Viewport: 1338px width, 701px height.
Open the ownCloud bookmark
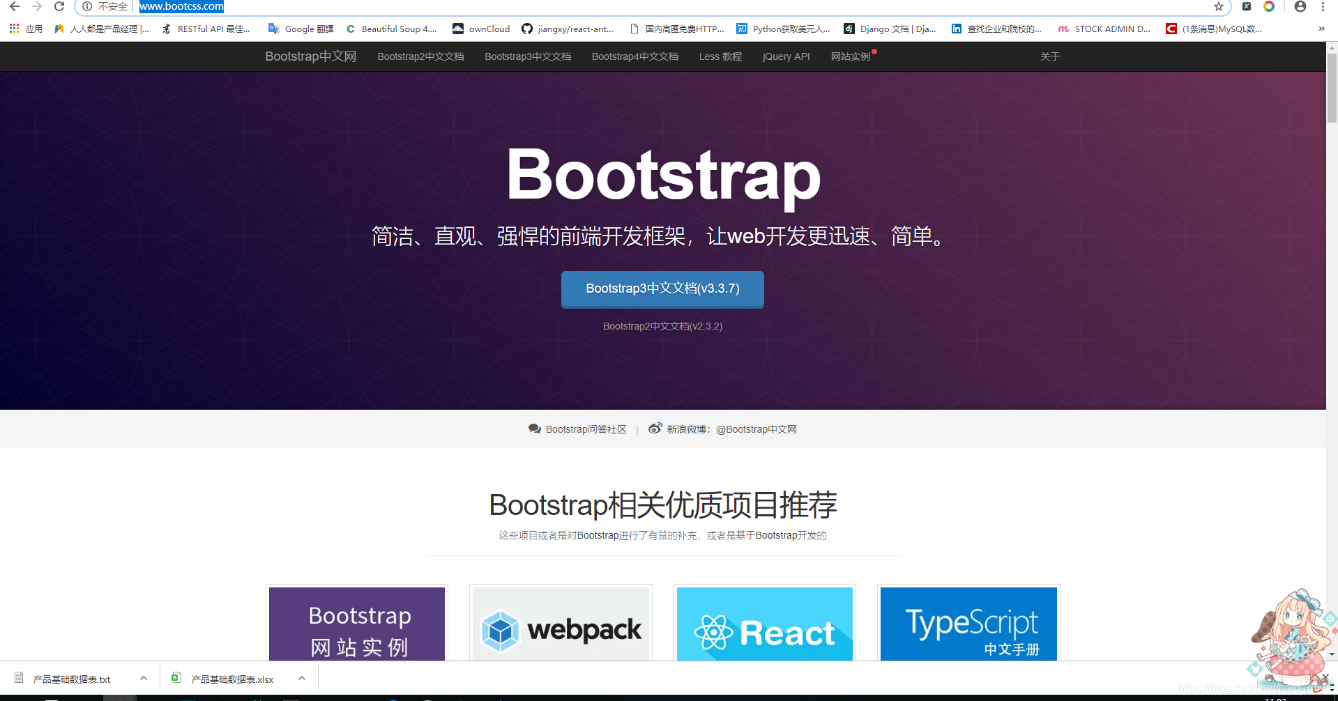(481, 29)
